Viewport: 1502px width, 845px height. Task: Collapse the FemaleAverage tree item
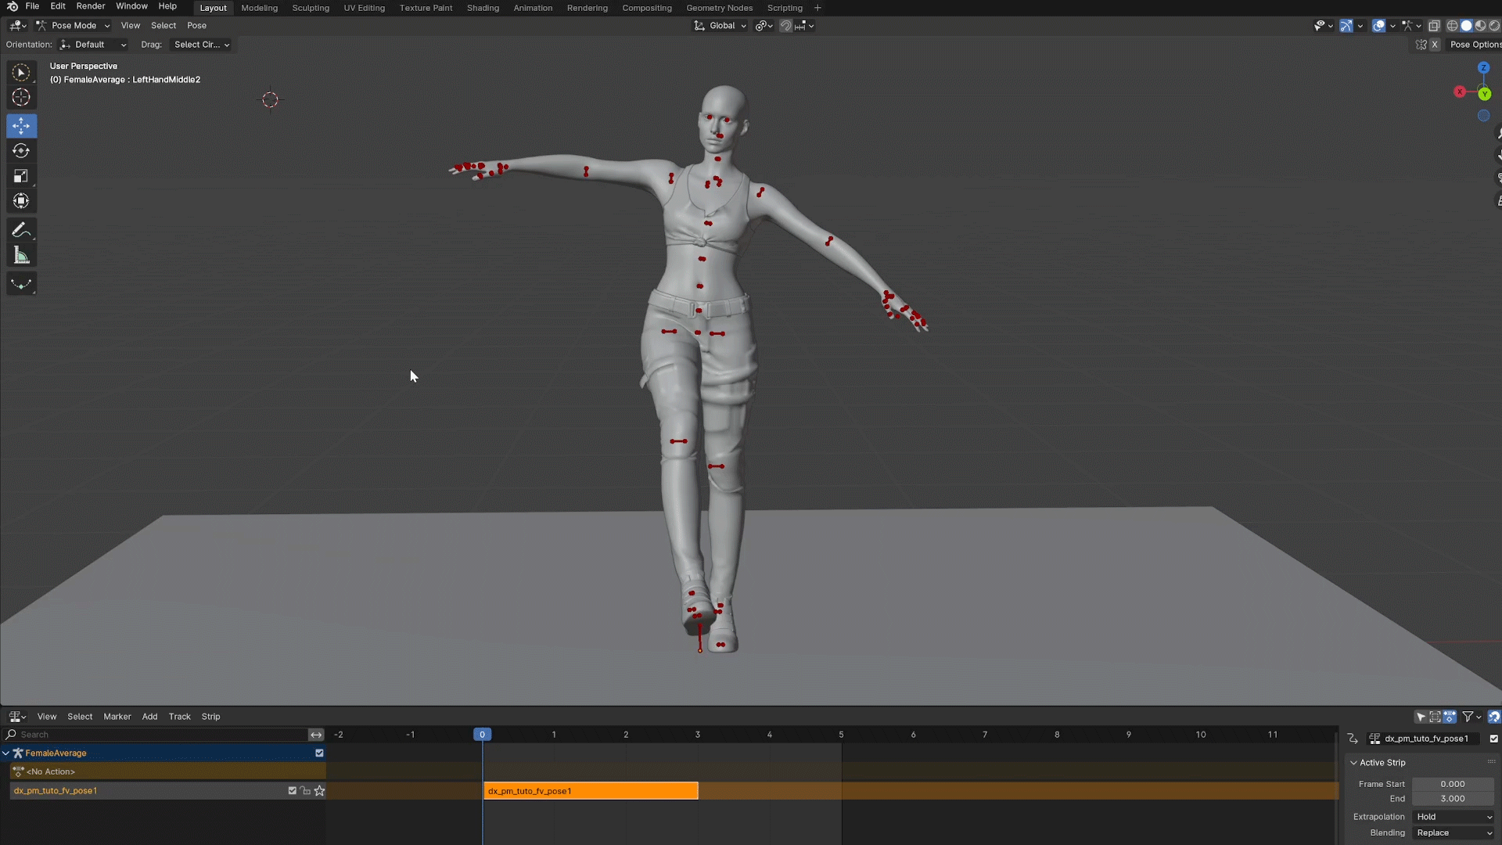pyautogui.click(x=6, y=753)
